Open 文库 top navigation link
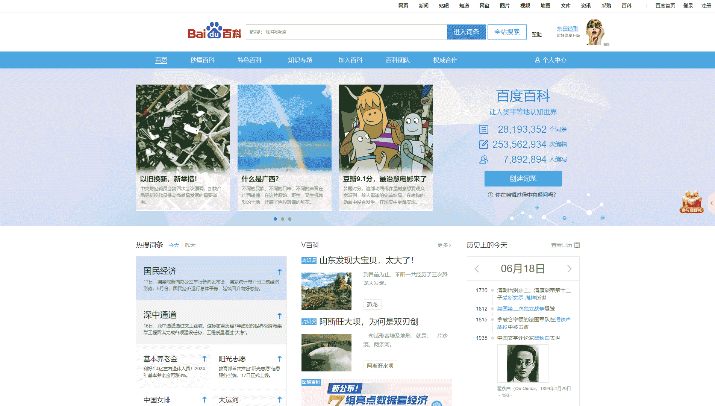 coord(565,6)
